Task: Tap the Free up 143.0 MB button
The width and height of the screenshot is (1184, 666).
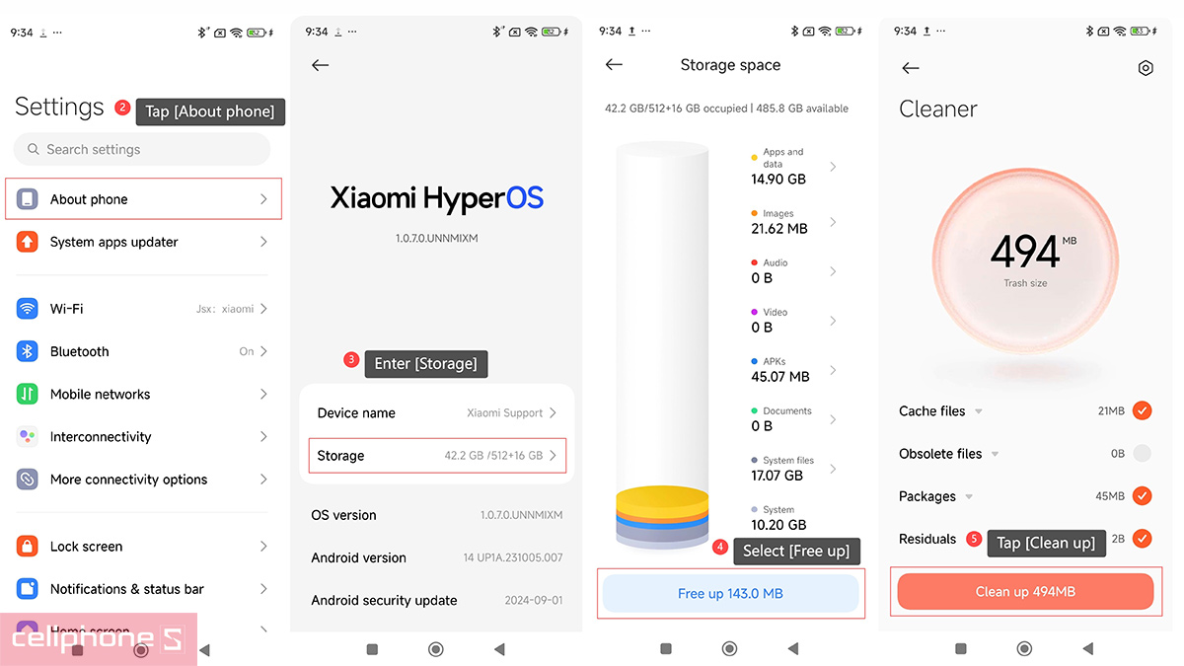Action: click(730, 594)
